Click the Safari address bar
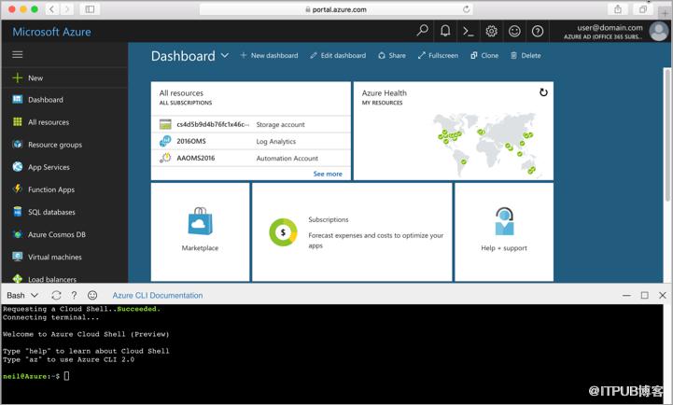The height and width of the screenshot is (405, 673). tap(336, 9)
